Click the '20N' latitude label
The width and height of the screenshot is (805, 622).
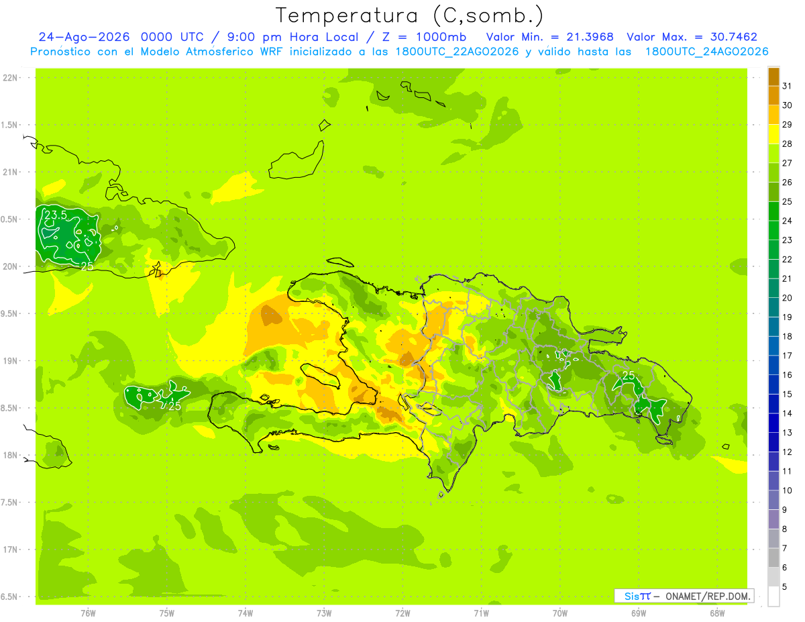pyautogui.click(x=11, y=266)
